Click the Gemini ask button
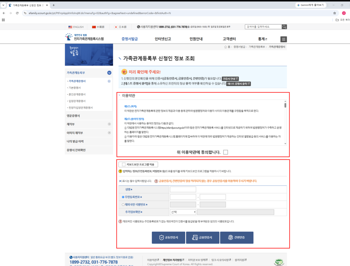This screenshot has height=266, width=350. tap(310, 5)
